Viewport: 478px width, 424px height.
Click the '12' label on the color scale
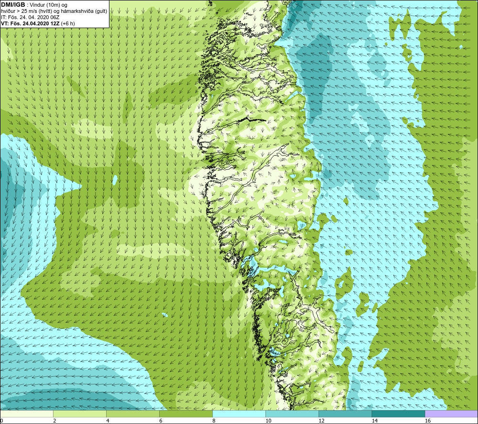(x=321, y=421)
